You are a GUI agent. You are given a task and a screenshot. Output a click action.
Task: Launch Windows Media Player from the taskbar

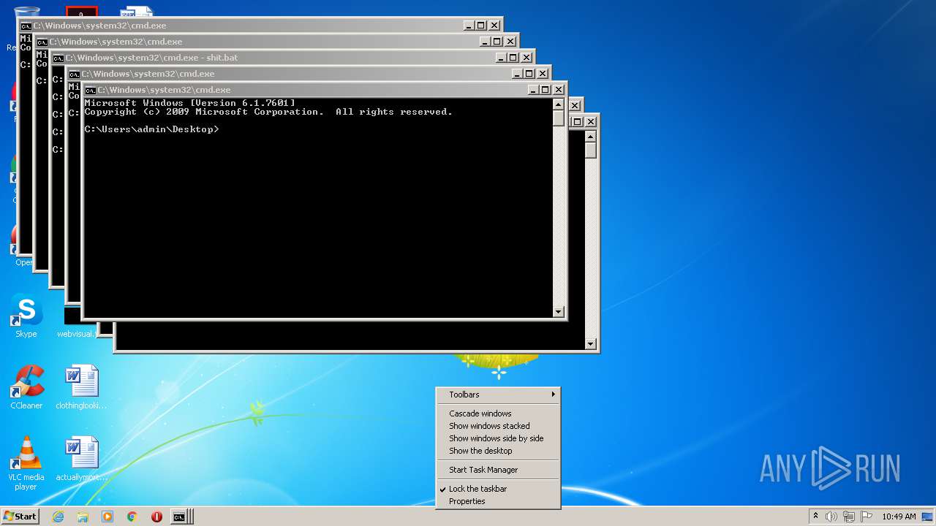(x=107, y=517)
